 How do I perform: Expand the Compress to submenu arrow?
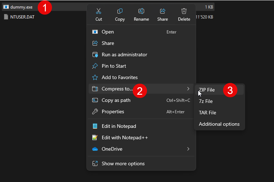(x=188, y=89)
